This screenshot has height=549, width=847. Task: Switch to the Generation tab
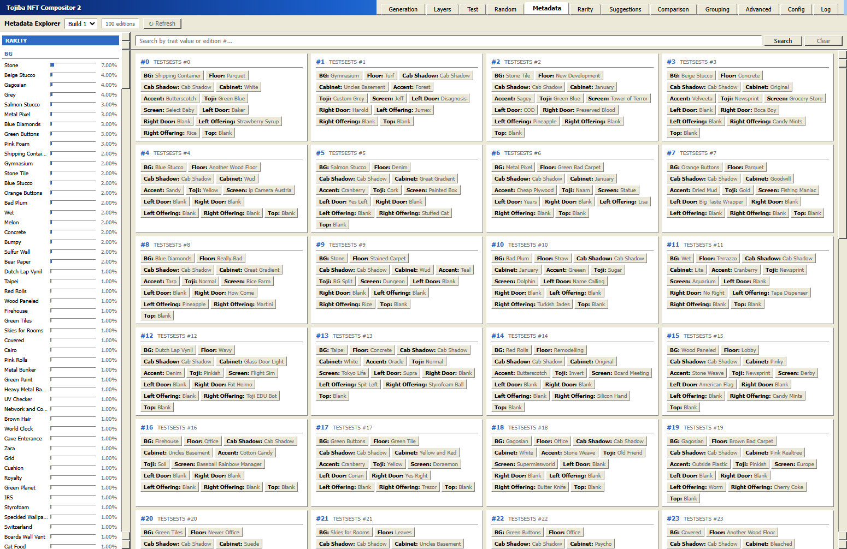[403, 9]
